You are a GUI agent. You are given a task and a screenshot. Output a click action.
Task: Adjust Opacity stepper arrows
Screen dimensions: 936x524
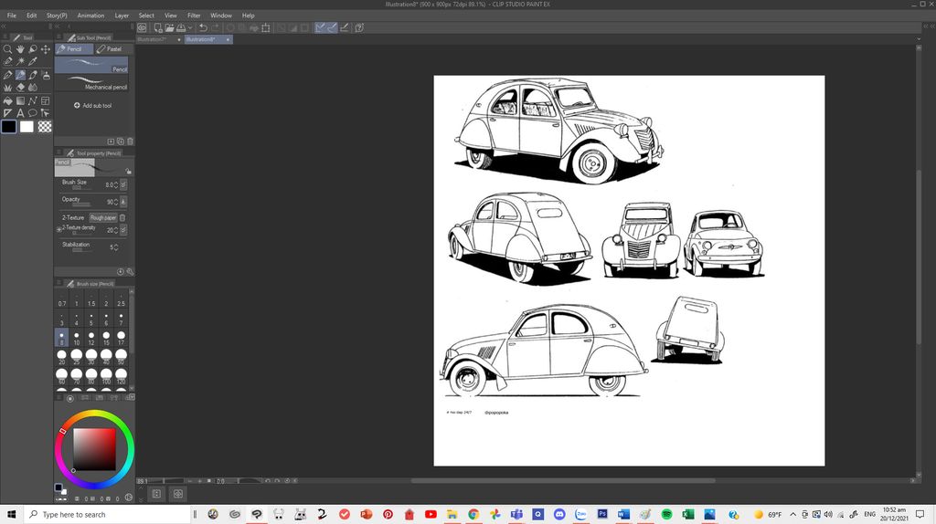click(116, 202)
